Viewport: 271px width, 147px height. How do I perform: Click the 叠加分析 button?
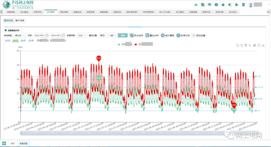tap(152, 35)
